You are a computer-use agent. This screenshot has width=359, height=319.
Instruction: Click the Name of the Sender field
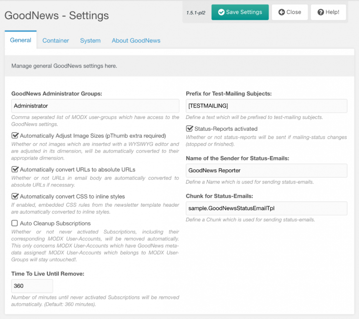click(266, 170)
